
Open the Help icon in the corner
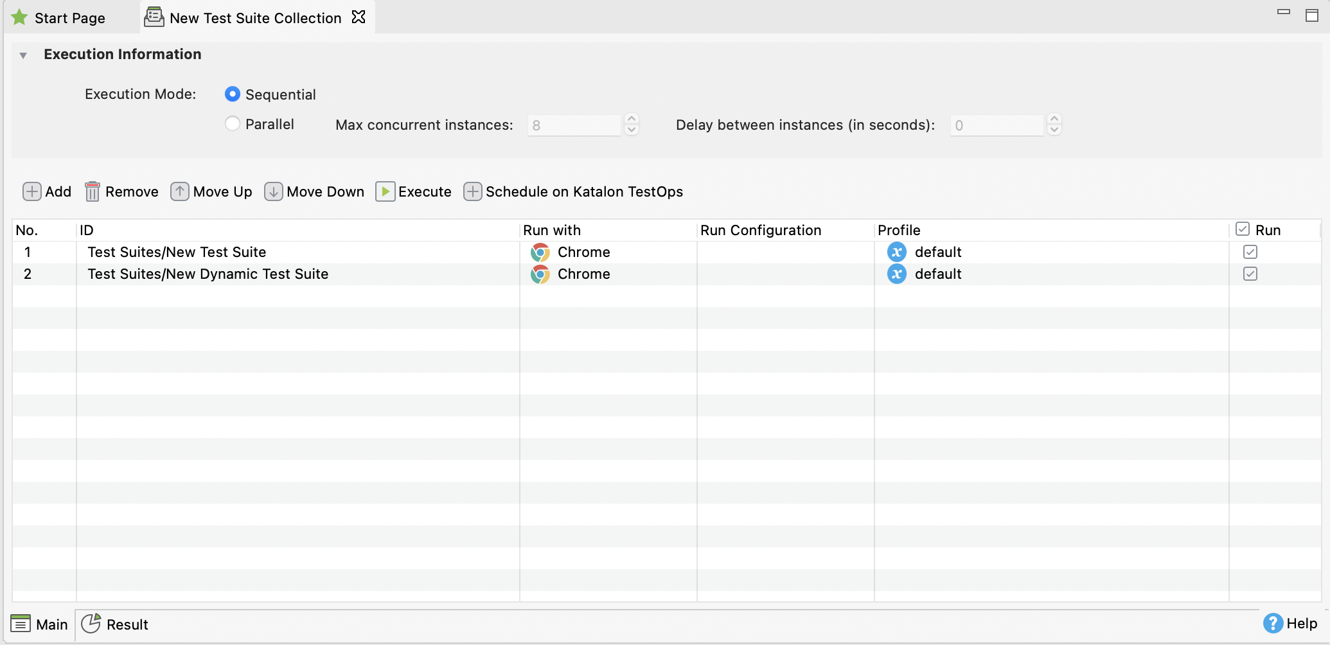click(1272, 623)
